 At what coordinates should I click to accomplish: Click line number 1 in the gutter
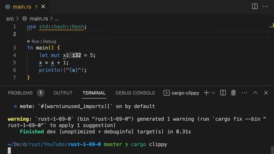[15, 27]
